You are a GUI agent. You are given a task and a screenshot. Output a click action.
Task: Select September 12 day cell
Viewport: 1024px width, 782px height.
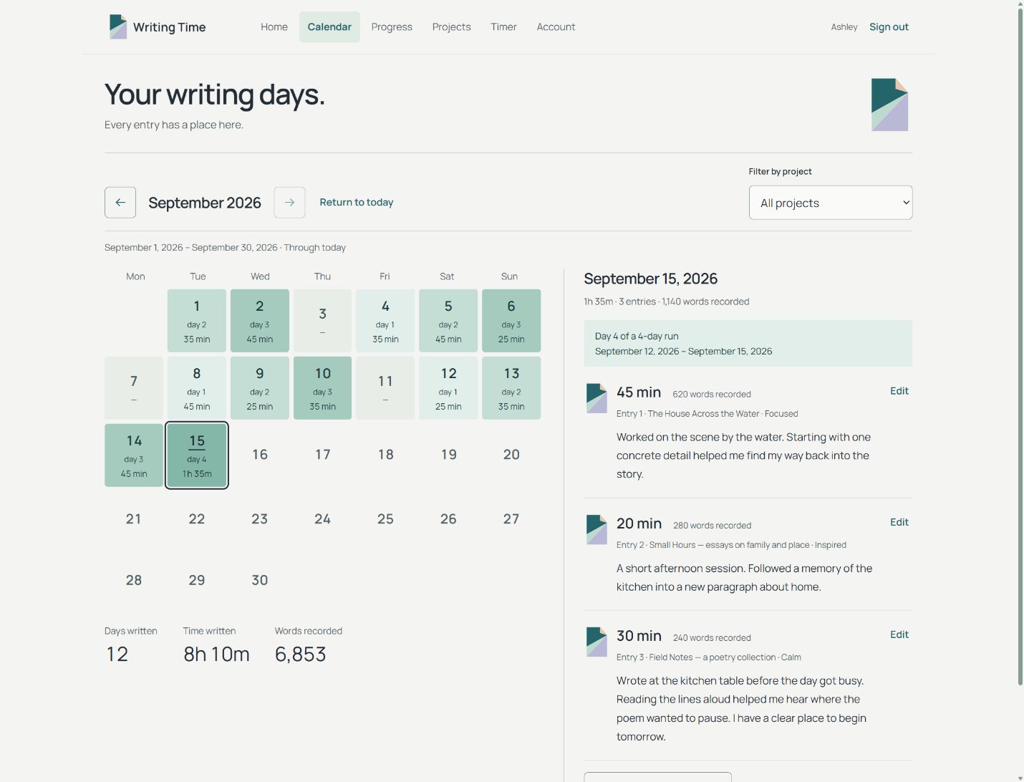[x=448, y=388]
